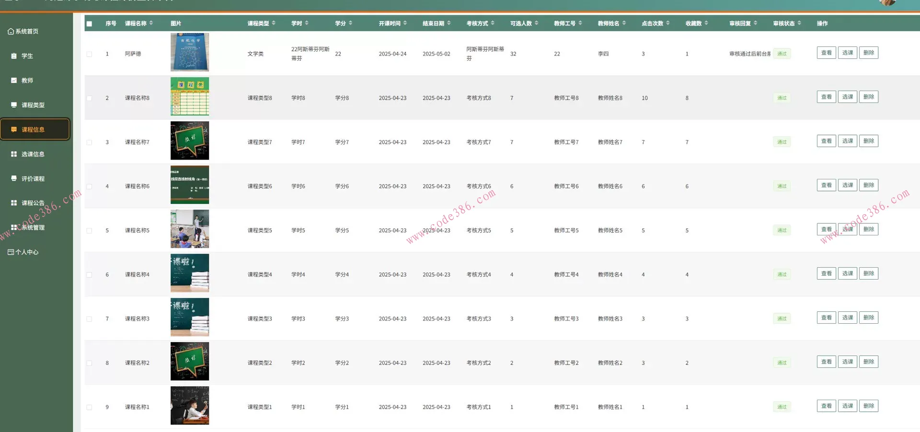Click teacher name 李四 cell
This screenshot has height=432, width=920.
(603, 54)
